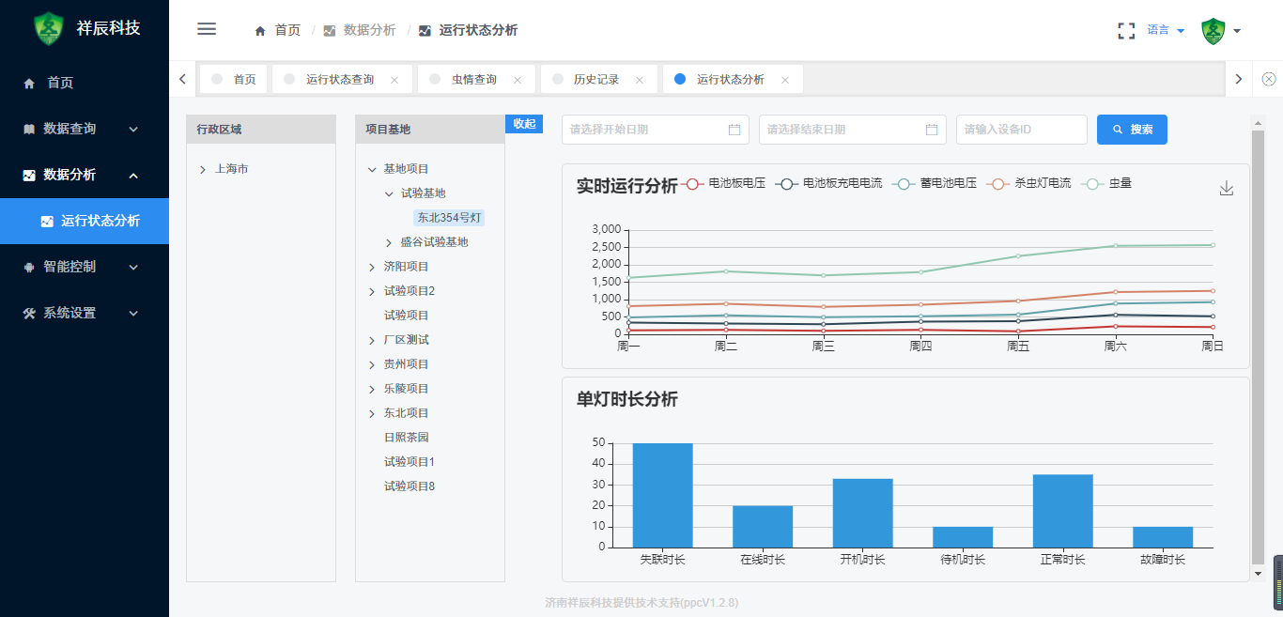Download the 实时运行分析 chart
Image resolution: width=1283 pixels, height=617 pixels.
tap(1226, 188)
